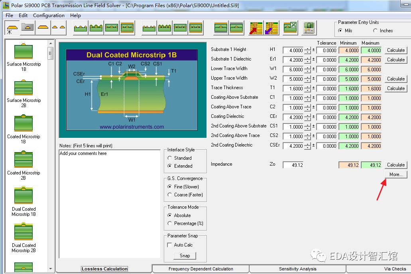
Task: Open the Help menu
Action: [x=75, y=15]
